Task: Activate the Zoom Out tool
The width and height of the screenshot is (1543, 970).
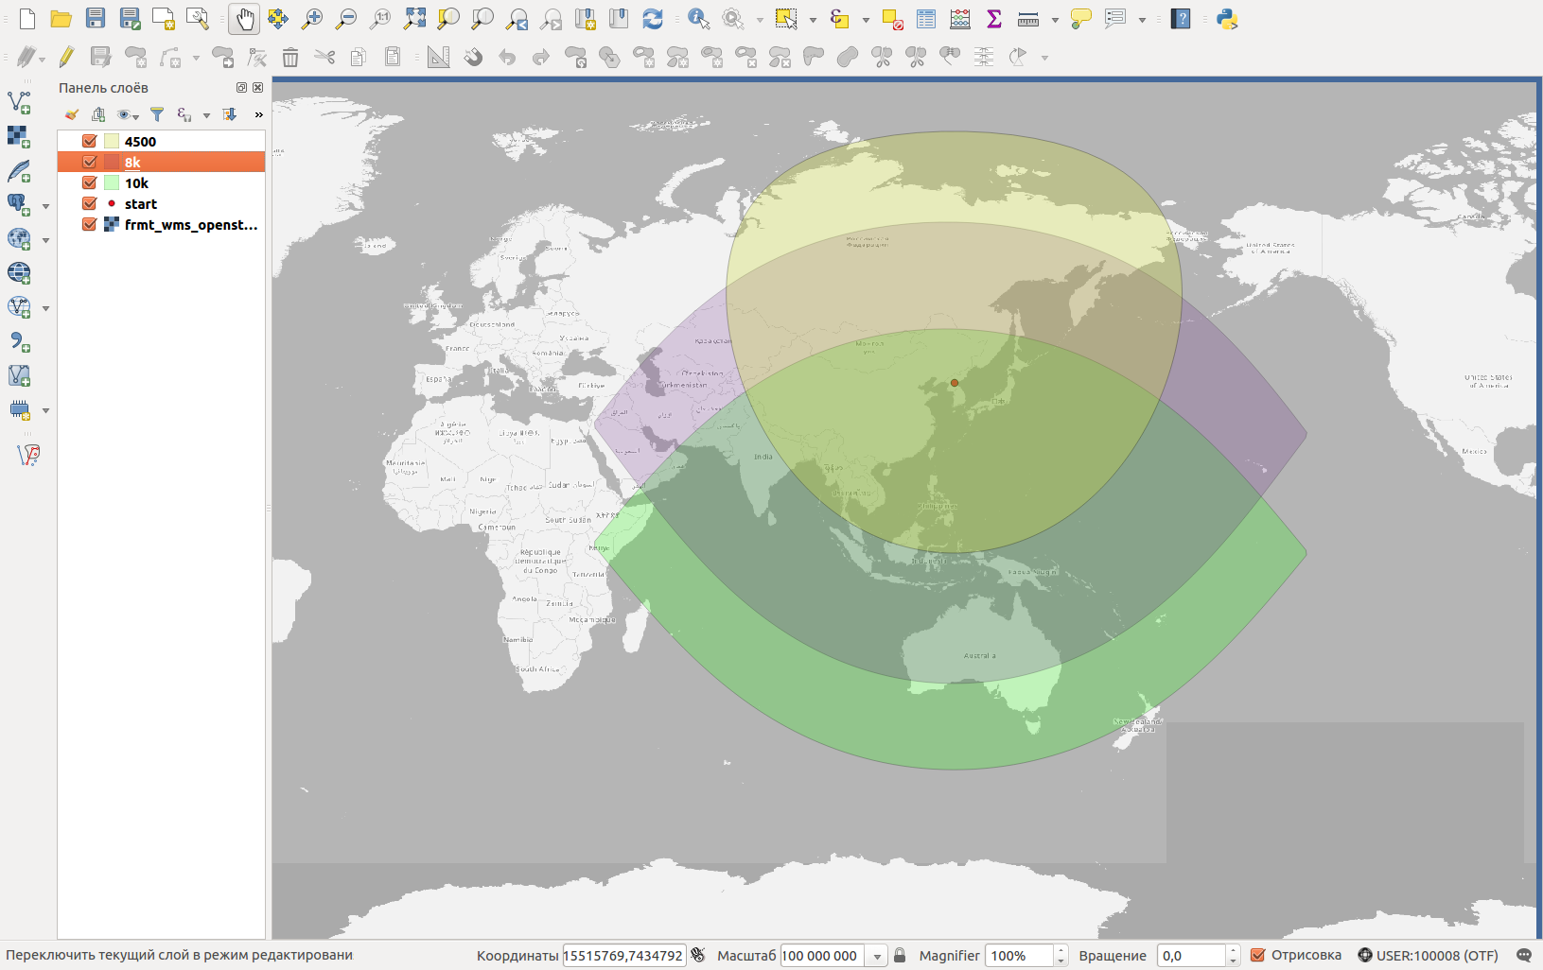Action: tap(346, 19)
